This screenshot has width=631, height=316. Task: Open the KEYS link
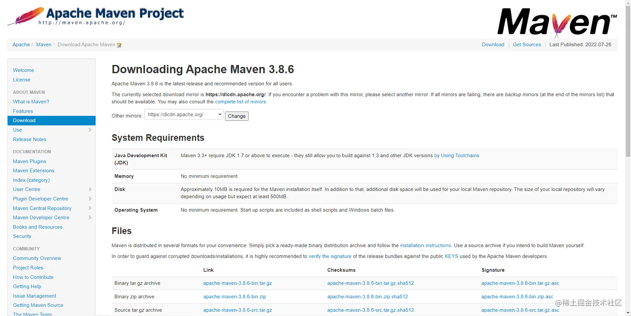[452, 256]
